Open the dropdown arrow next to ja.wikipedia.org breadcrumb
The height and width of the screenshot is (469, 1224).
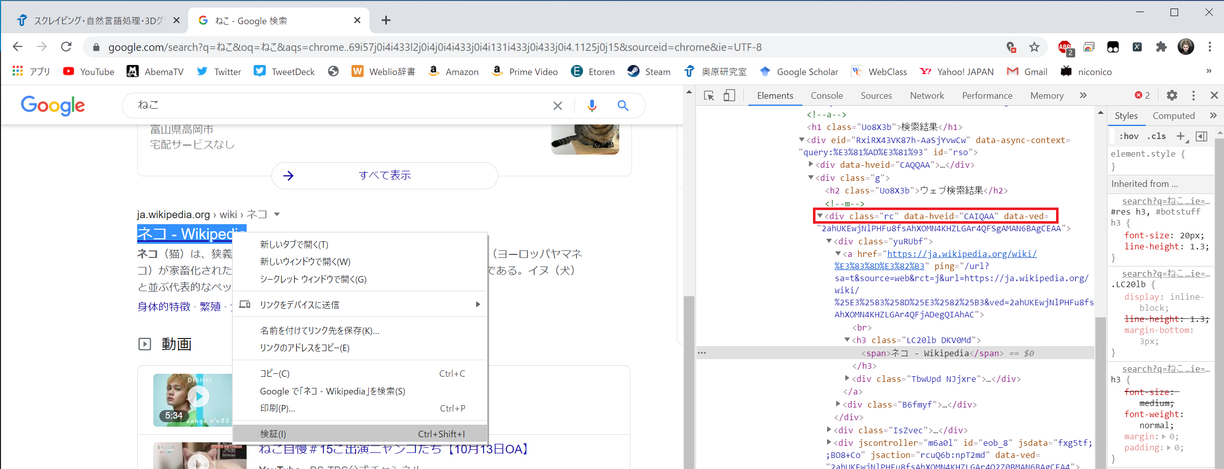click(277, 215)
